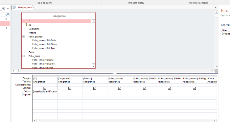This screenshot has width=230, height=122.
Task: Click the Alias property row
Action: [225, 30]
